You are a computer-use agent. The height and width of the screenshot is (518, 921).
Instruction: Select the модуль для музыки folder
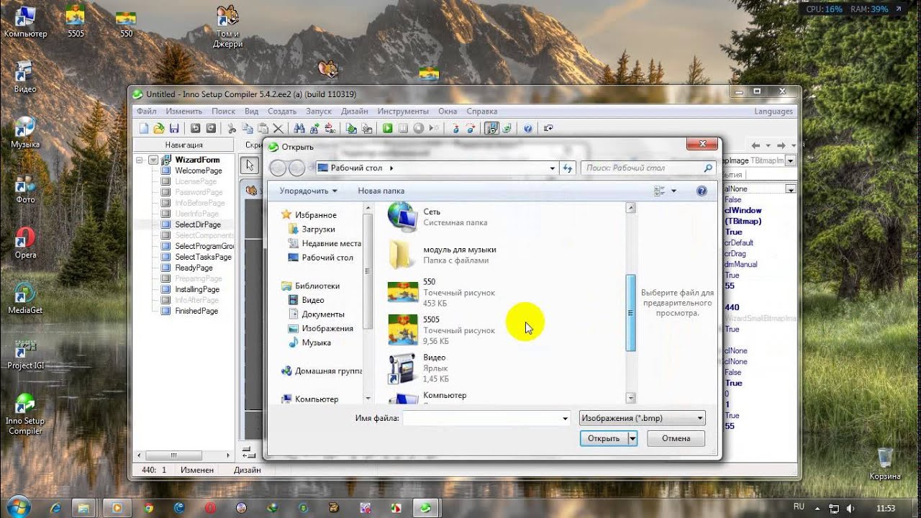point(441,255)
